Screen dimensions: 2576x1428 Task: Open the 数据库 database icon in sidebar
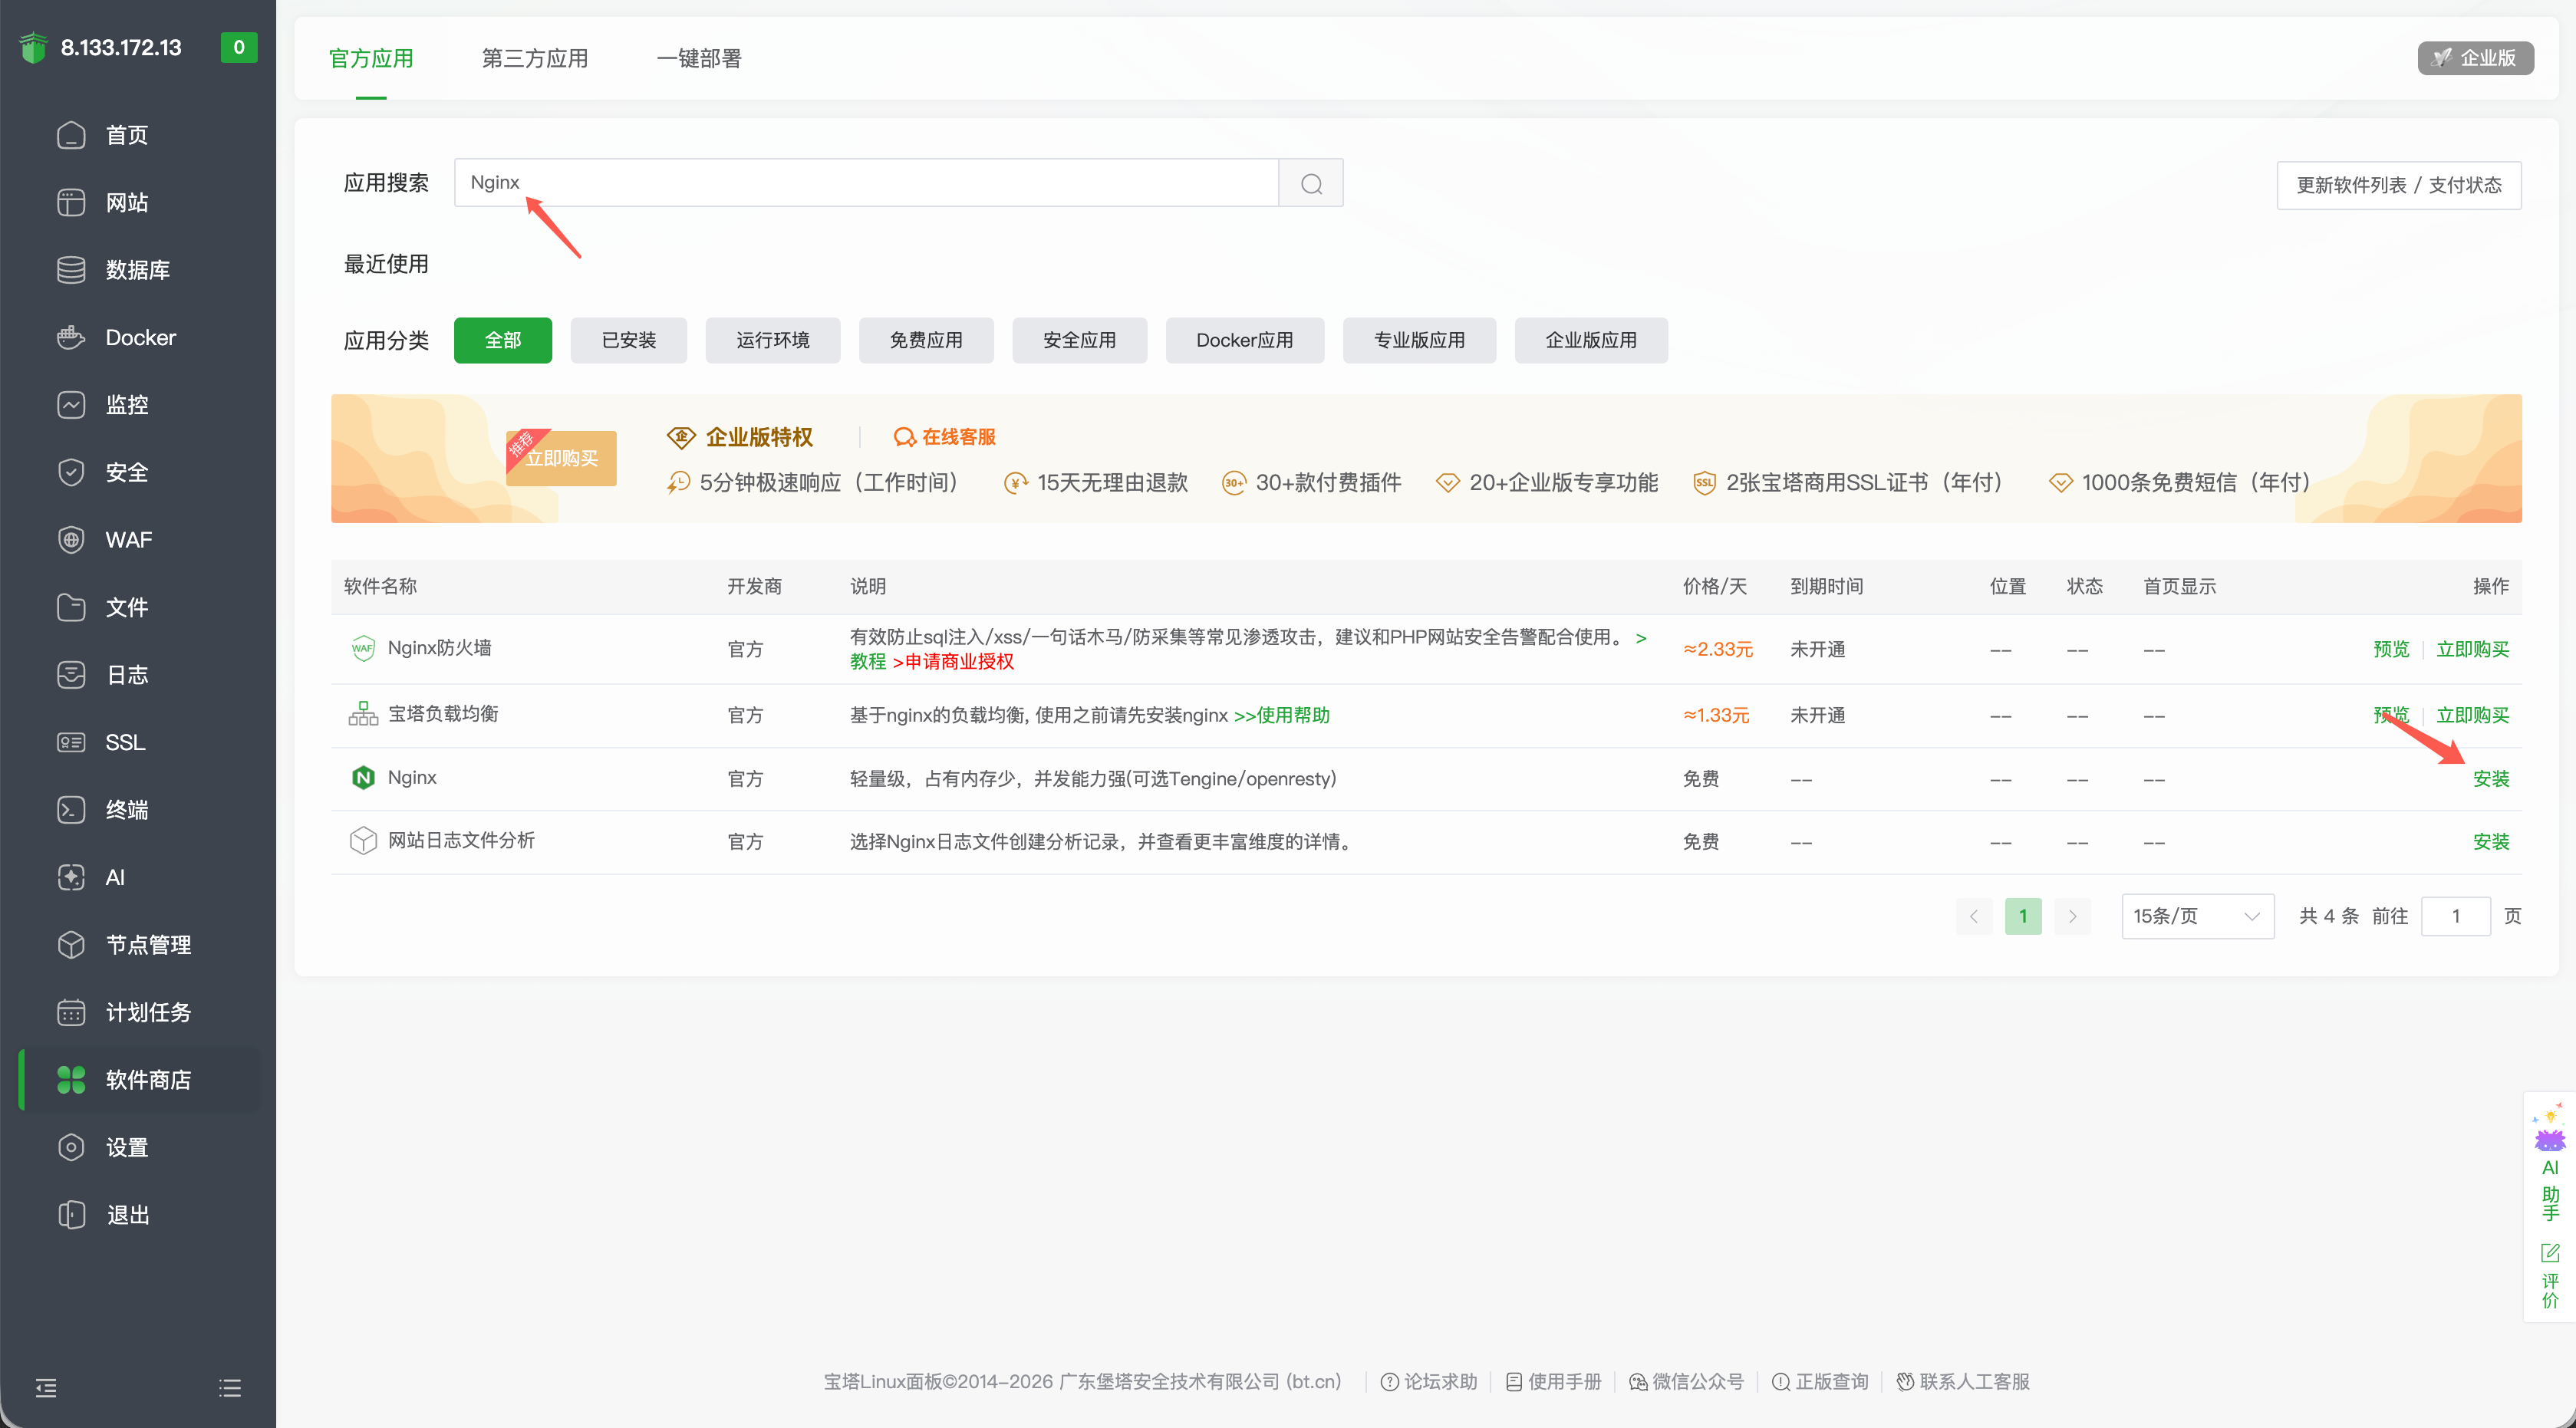pos(71,270)
